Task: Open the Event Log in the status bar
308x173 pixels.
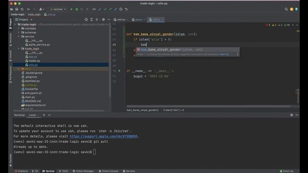Action: (x=286, y=171)
